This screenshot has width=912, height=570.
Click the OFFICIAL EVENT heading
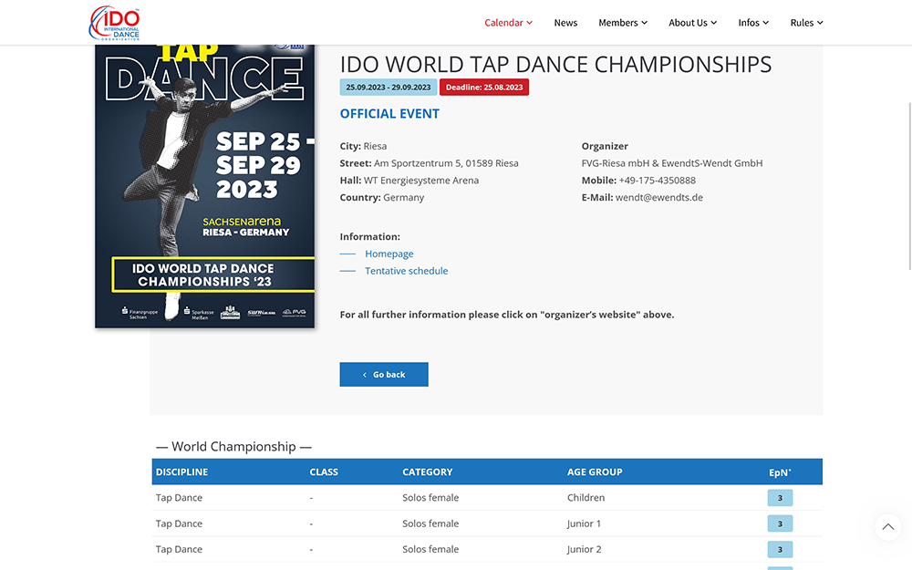click(x=389, y=113)
